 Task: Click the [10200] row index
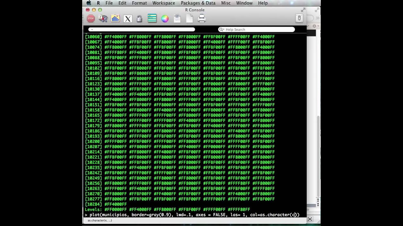coord(93,142)
